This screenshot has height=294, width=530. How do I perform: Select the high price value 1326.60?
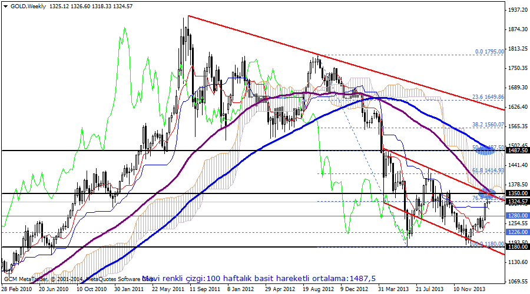(81, 6)
